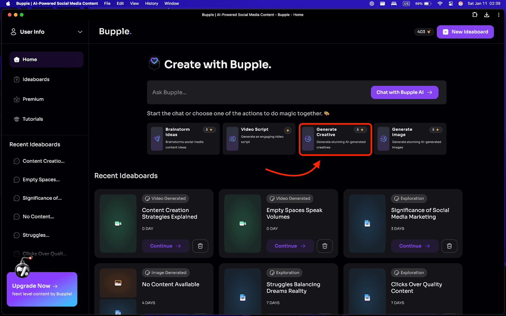Expand the User Info dropdown chevron

pos(80,32)
